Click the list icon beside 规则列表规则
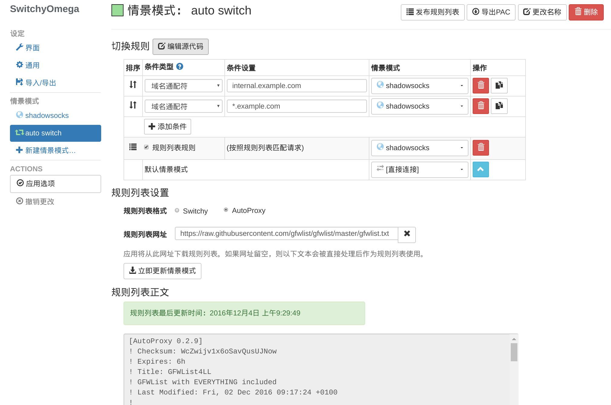611x405 pixels. pyautogui.click(x=133, y=147)
